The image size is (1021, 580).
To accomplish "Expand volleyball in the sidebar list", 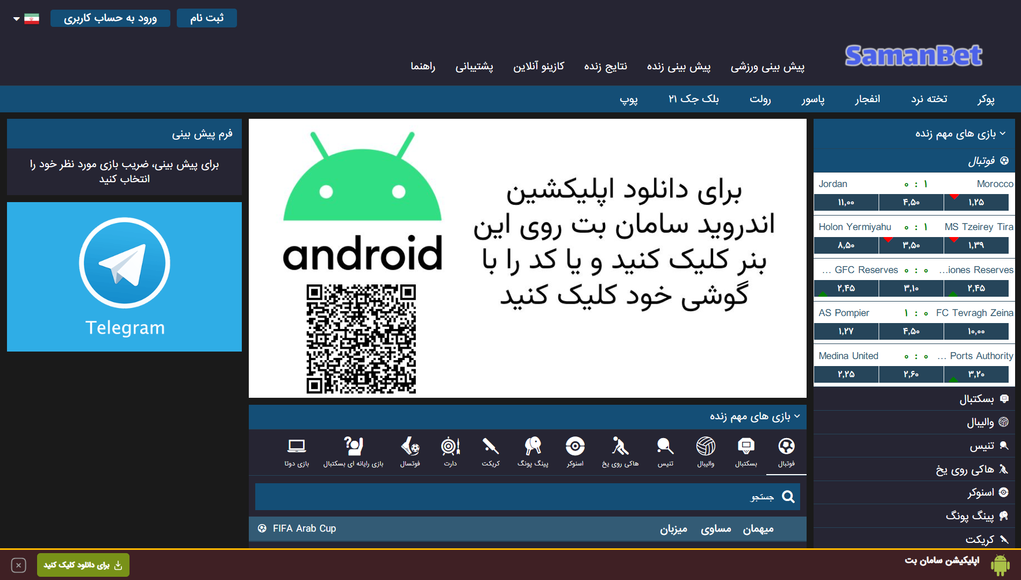I will 914,423.
